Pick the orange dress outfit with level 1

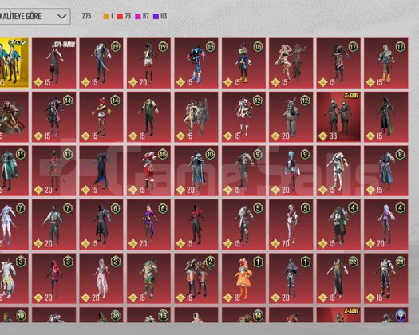[243, 278]
